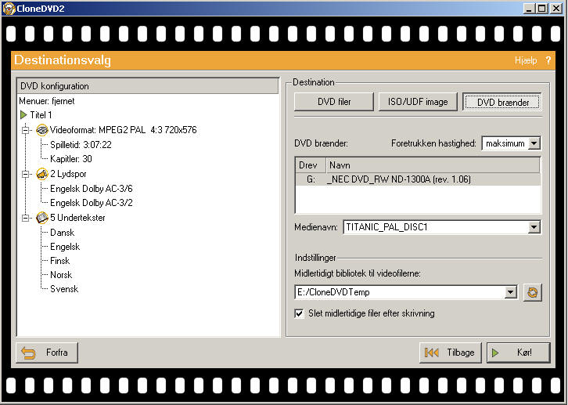Maximize the CloneDVD2 window
This screenshot has height=405, width=568.
click(542, 9)
